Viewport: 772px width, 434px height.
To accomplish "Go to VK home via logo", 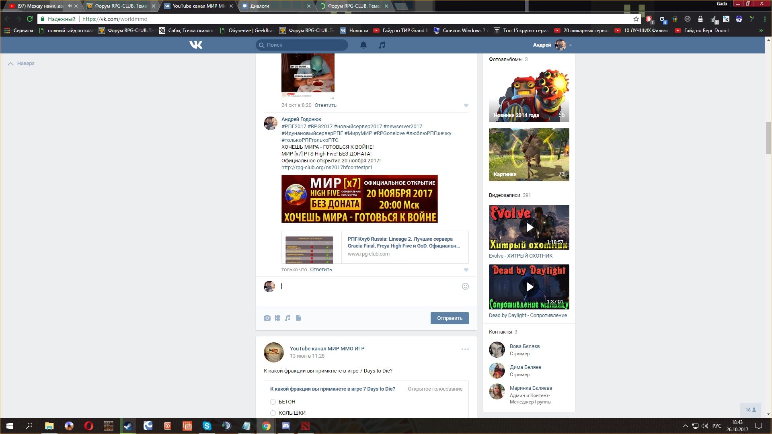I will tap(196, 45).
